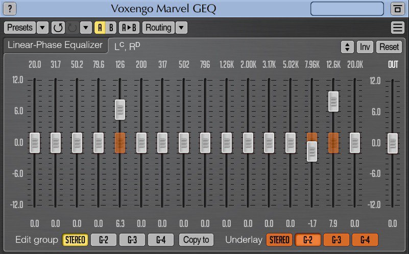Open the Presets list
This screenshot has width=409, height=254.
(x=20, y=28)
